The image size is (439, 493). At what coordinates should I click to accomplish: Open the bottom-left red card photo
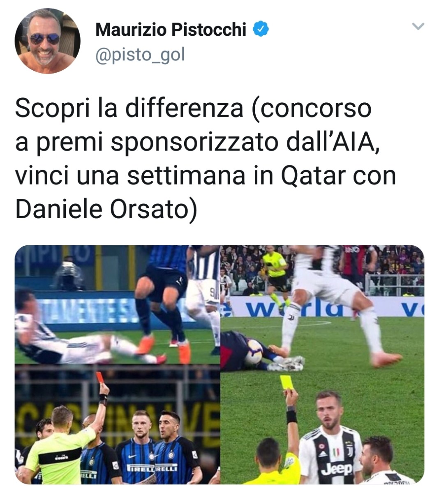(x=118, y=424)
